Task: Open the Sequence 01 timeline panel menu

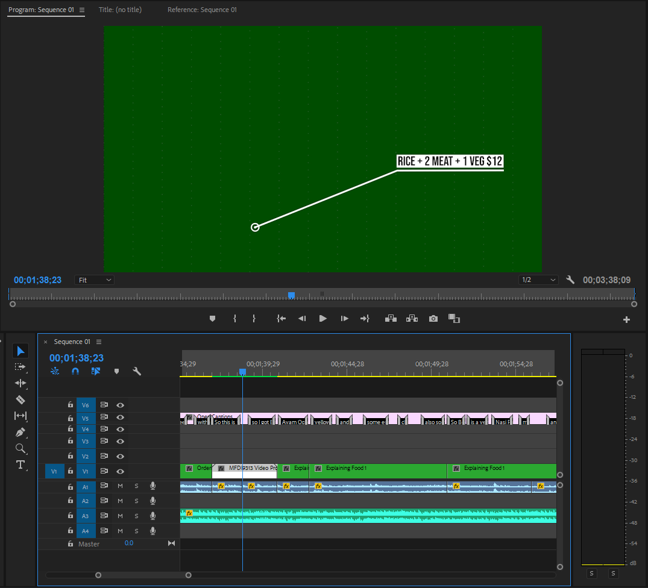Action: 99,342
